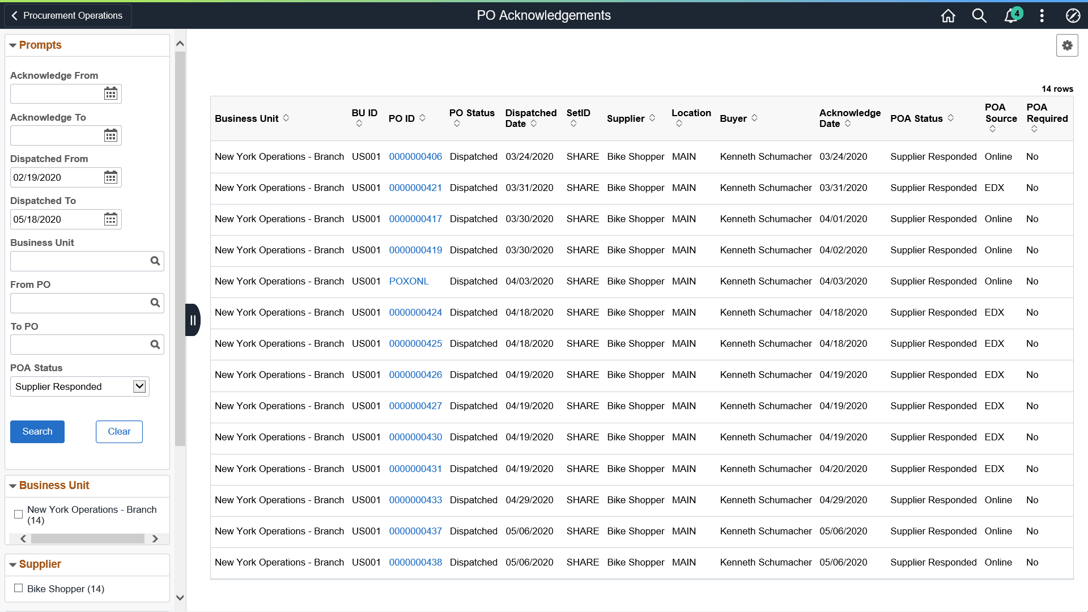
Task: Open the POA Status dropdown
Action: click(x=80, y=386)
